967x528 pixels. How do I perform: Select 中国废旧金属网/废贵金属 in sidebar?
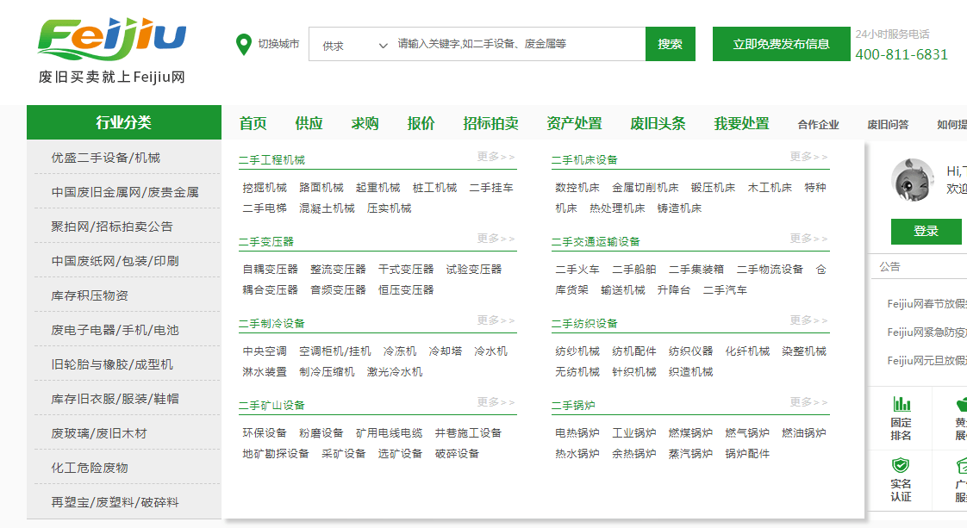(x=124, y=192)
